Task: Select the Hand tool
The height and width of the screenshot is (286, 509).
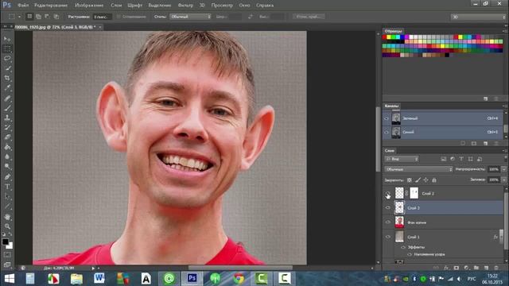Action: pyautogui.click(x=7, y=217)
